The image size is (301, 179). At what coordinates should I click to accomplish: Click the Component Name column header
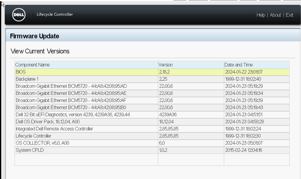(x=32, y=64)
